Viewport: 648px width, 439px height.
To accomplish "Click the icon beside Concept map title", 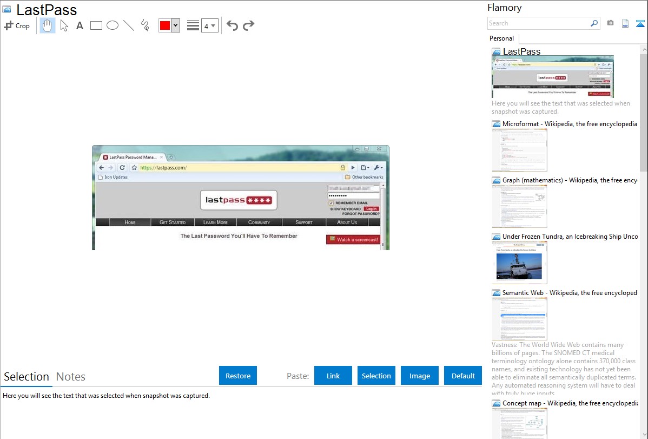I will [497, 403].
